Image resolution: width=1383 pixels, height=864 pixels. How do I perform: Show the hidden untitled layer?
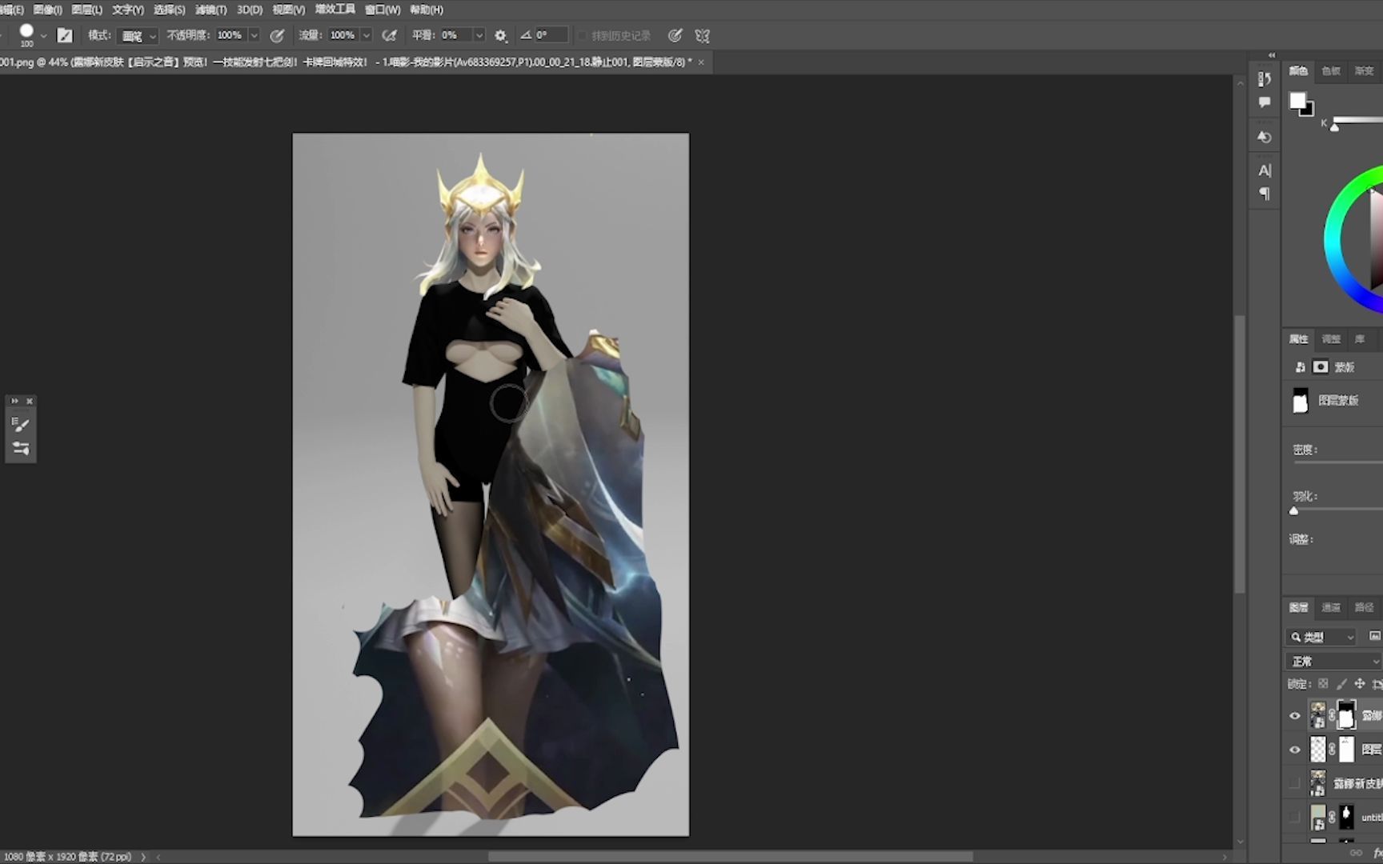click(1295, 817)
